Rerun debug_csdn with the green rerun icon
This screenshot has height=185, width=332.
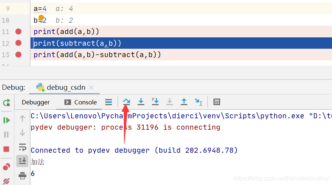click(x=7, y=103)
